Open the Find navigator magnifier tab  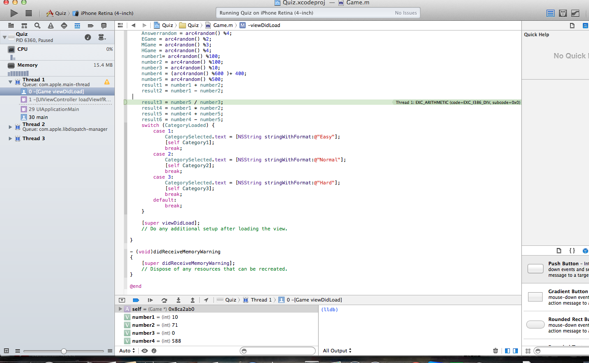point(38,26)
